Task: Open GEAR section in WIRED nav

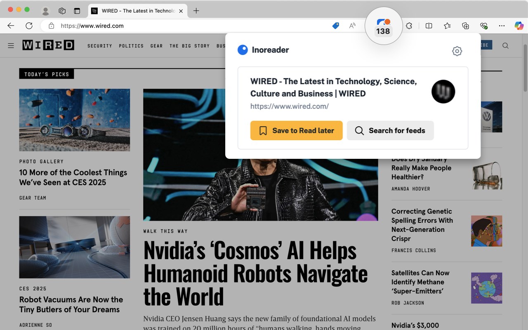Action: [x=156, y=46]
